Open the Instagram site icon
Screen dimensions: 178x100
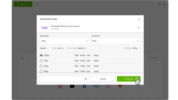60,86
